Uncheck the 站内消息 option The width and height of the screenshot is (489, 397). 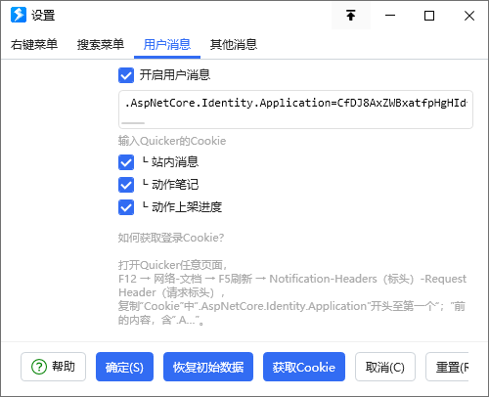click(126, 162)
